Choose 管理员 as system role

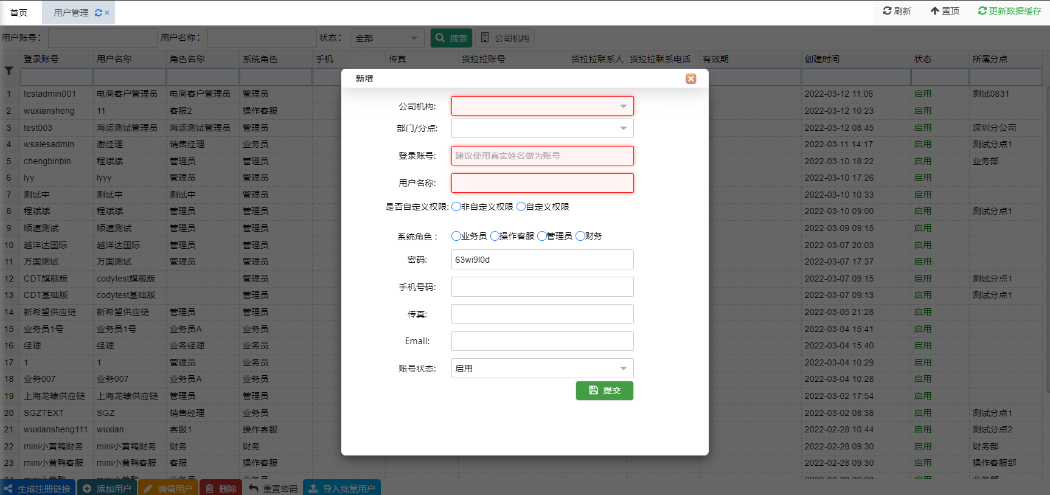[541, 236]
